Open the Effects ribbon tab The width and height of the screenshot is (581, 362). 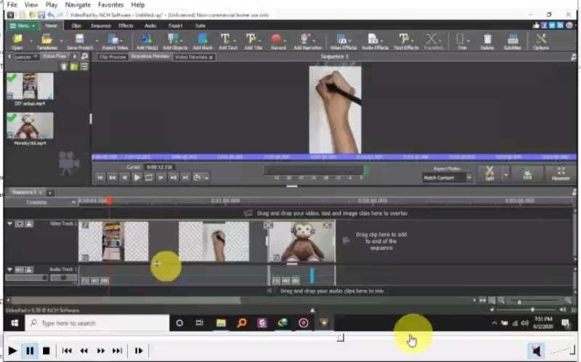coord(126,25)
